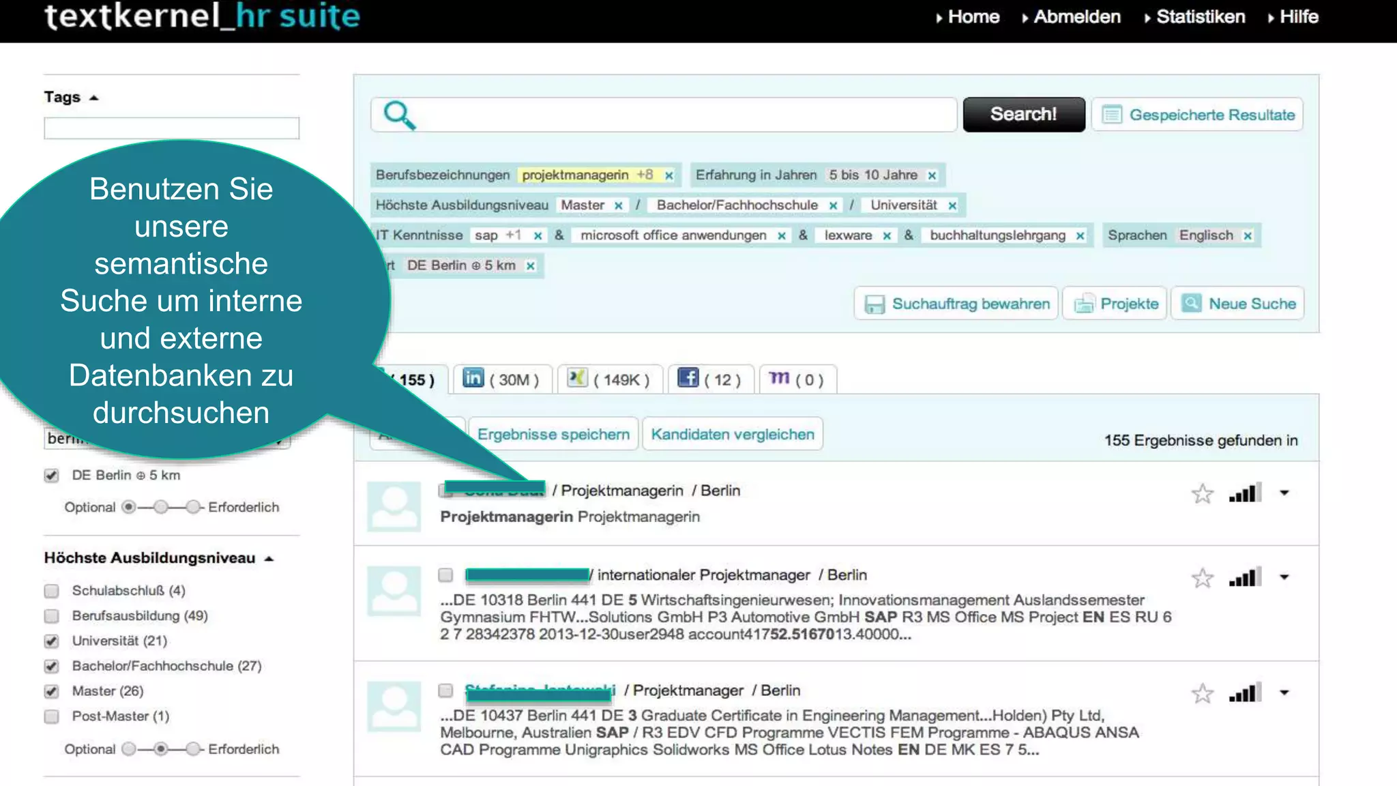The image size is (1397, 786).
Task: Remove the DE Berlin 5 km location filter
Action: coord(530,266)
